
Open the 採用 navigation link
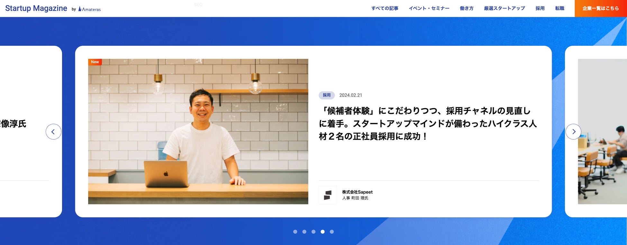point(540,8)
